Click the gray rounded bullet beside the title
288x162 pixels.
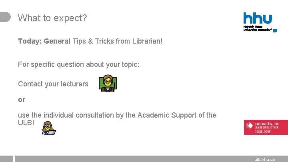point(5,17)
